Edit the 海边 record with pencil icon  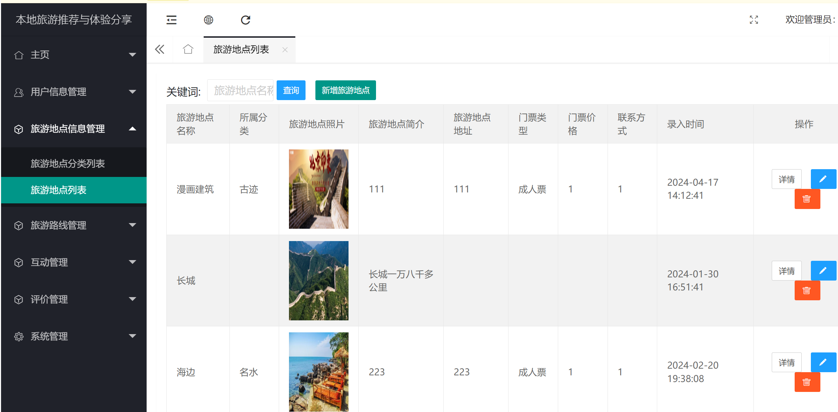(x=823, y=362)
